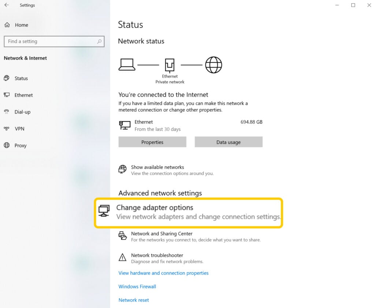375x308 pixels.
Task: Open Data usage details
Action: point(229,142)
